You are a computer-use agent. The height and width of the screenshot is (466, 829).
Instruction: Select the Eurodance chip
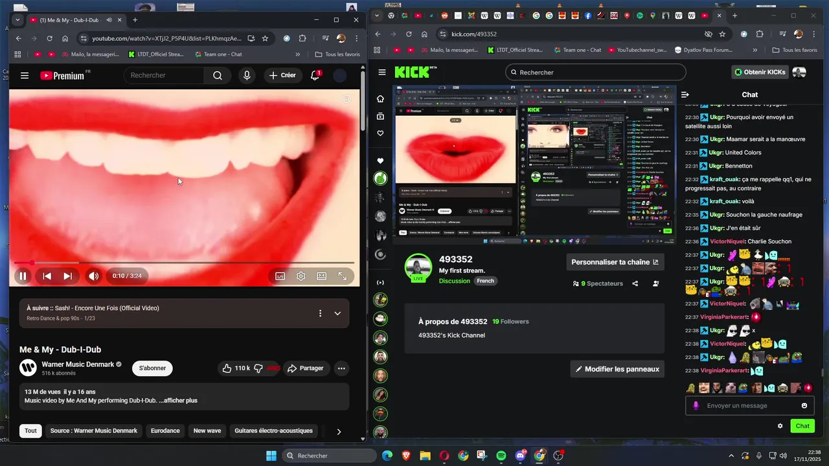(165, 431)
